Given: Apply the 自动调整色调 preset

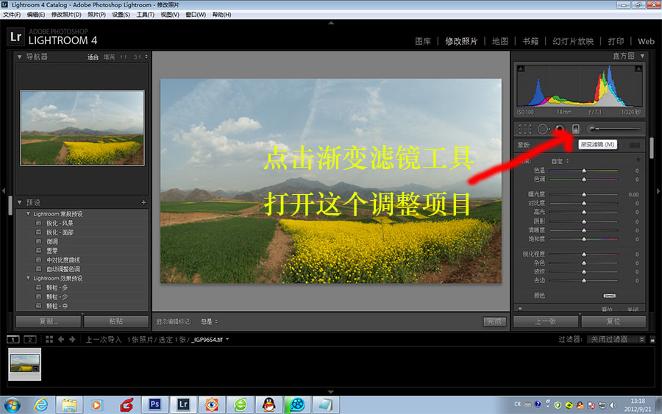Looking at the screenshot, I should [x=63, y=269].
